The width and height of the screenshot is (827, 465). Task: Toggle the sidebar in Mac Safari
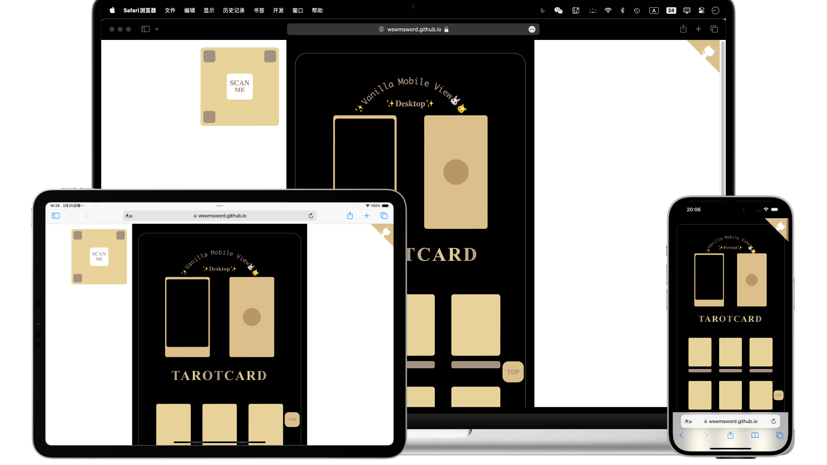(145, 29)
